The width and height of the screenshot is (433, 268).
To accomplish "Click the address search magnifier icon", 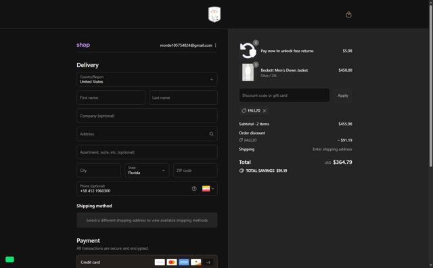I will [x=211, y=134].
